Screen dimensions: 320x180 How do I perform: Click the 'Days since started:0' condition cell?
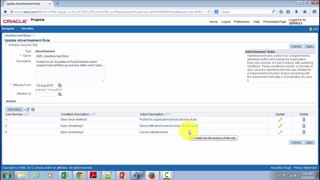click(73, 119)
